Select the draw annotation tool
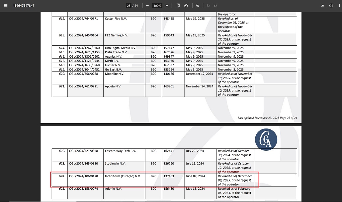 198,6
